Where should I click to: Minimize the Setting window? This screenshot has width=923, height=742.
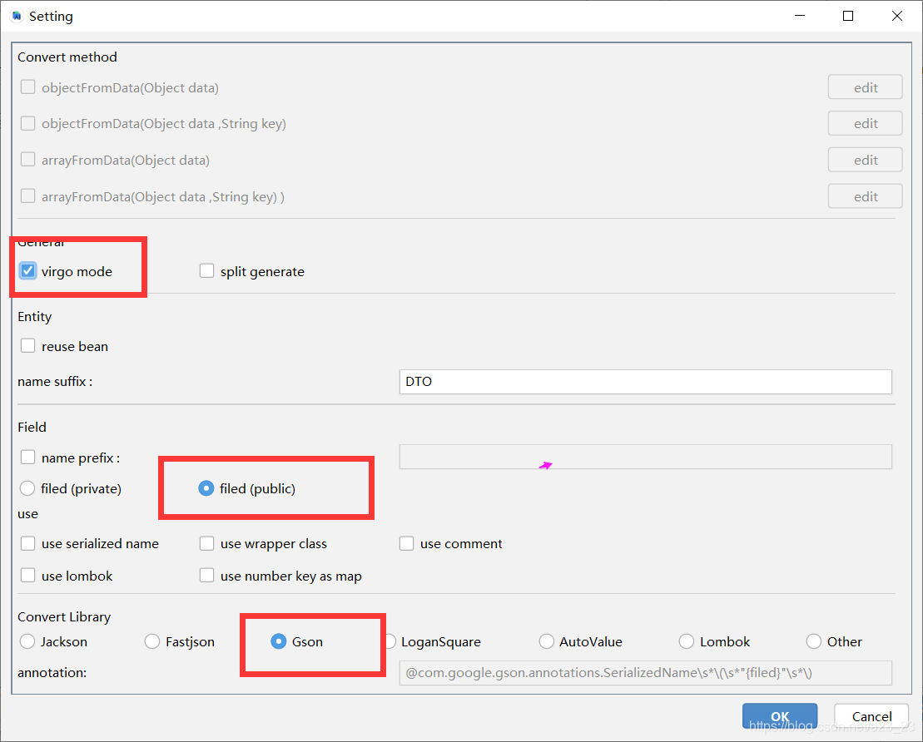click(799, 16)
